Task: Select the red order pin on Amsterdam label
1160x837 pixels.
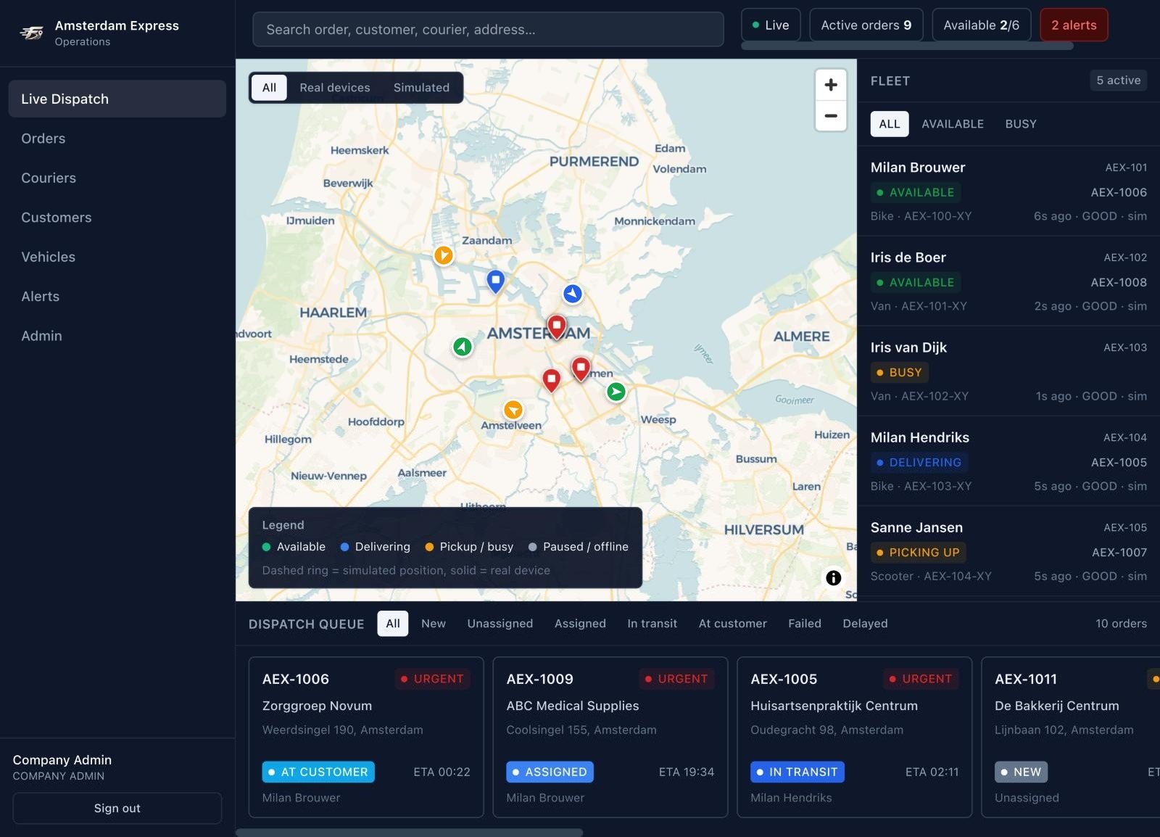Action: click(x=557, y=327)
